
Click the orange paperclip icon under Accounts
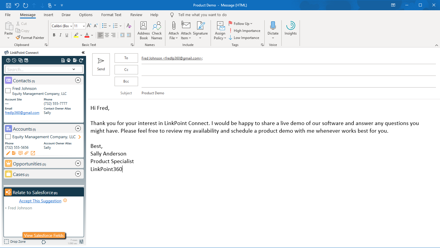coord(26,153)
